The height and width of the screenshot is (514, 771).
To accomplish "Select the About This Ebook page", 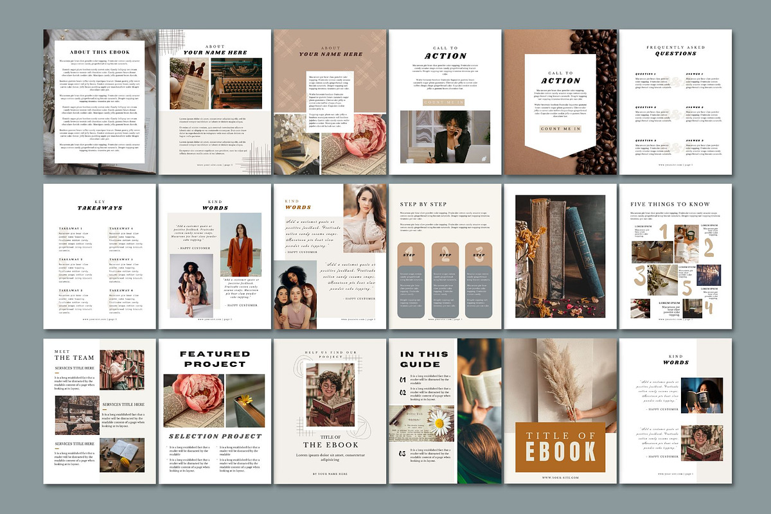I will pos(100,102).
